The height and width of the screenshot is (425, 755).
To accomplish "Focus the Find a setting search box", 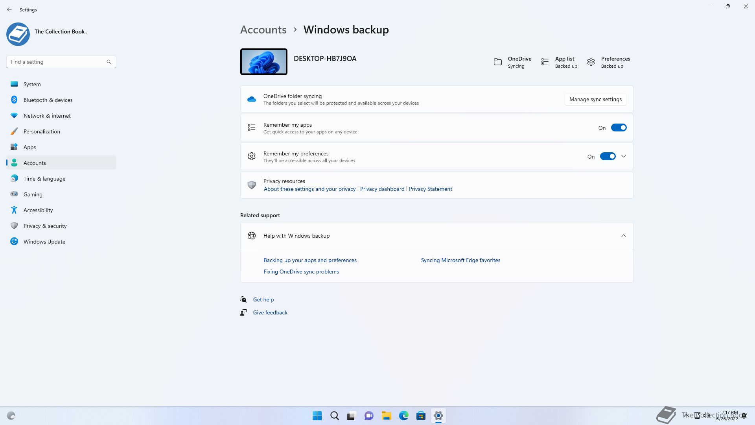I will pos(61,62).
